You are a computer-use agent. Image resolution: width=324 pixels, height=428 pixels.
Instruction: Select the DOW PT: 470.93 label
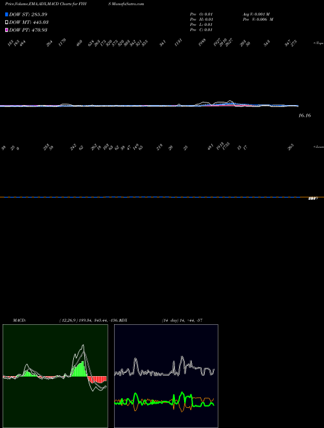tap(29, 30)
